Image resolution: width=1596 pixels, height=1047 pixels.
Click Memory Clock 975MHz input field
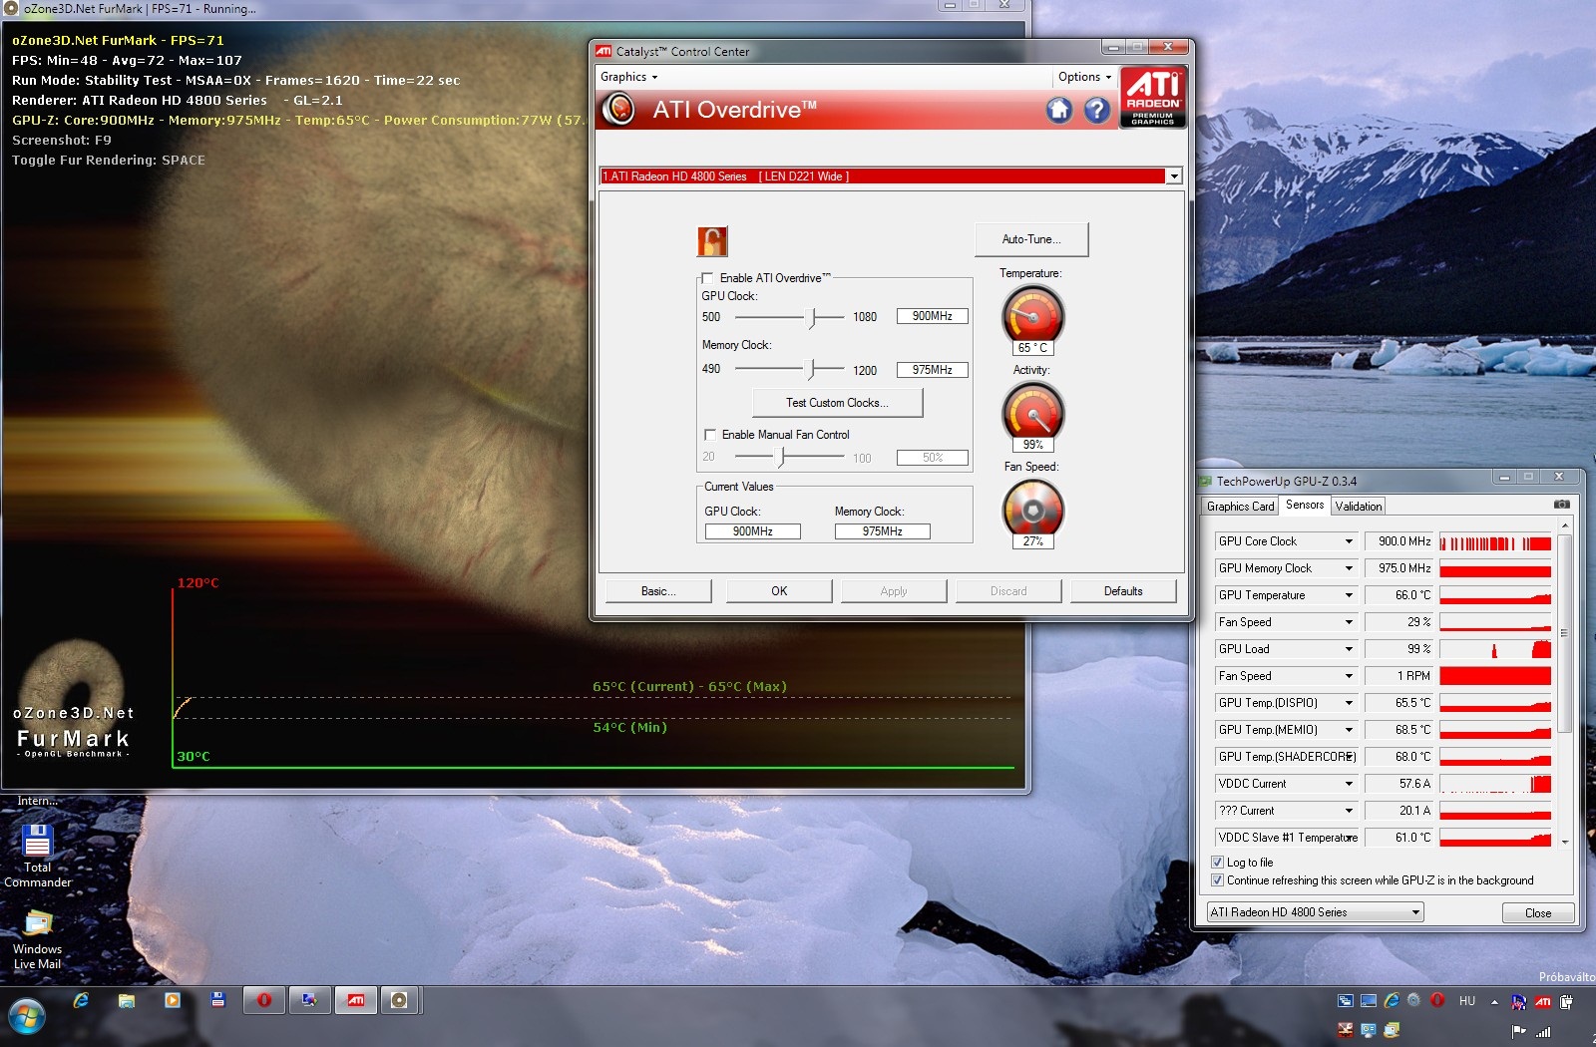[932, 370]
